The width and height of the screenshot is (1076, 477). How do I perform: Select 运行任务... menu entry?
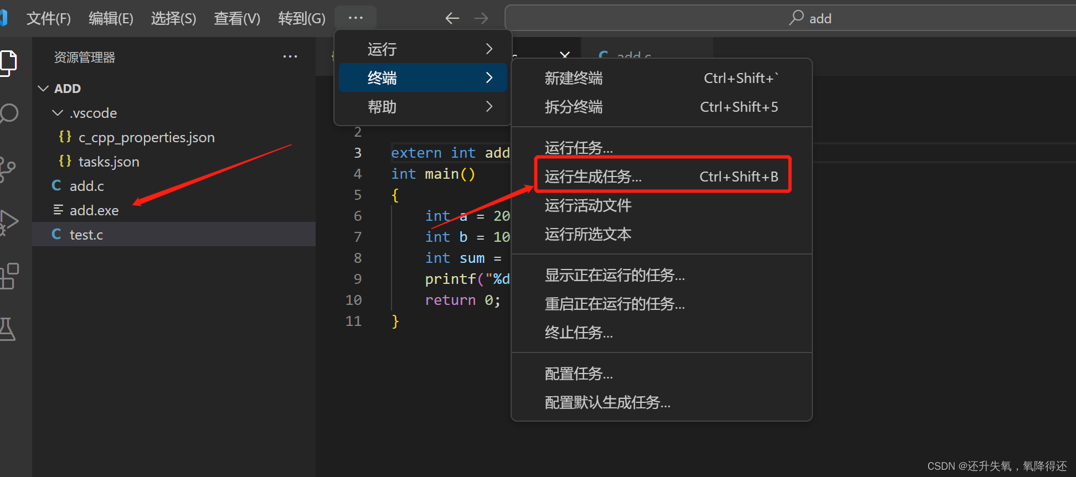tap(662, 148)
